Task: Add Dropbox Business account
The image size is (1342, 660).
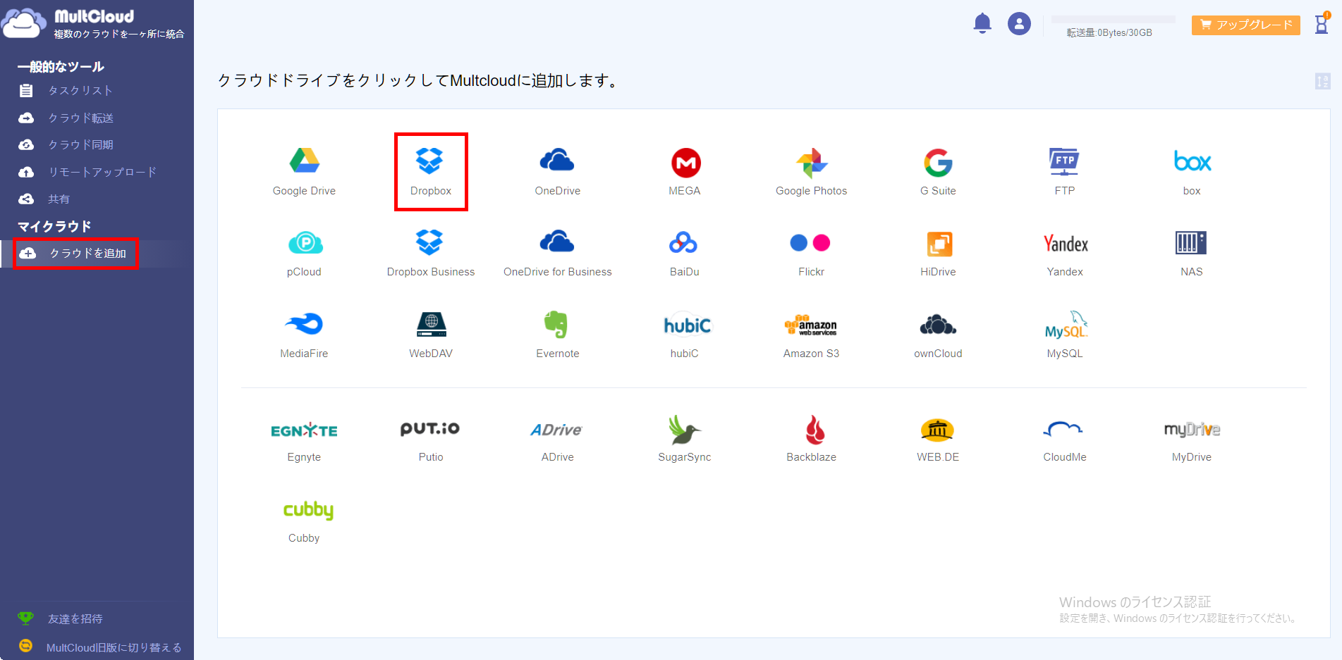Action: coord(431,252)
